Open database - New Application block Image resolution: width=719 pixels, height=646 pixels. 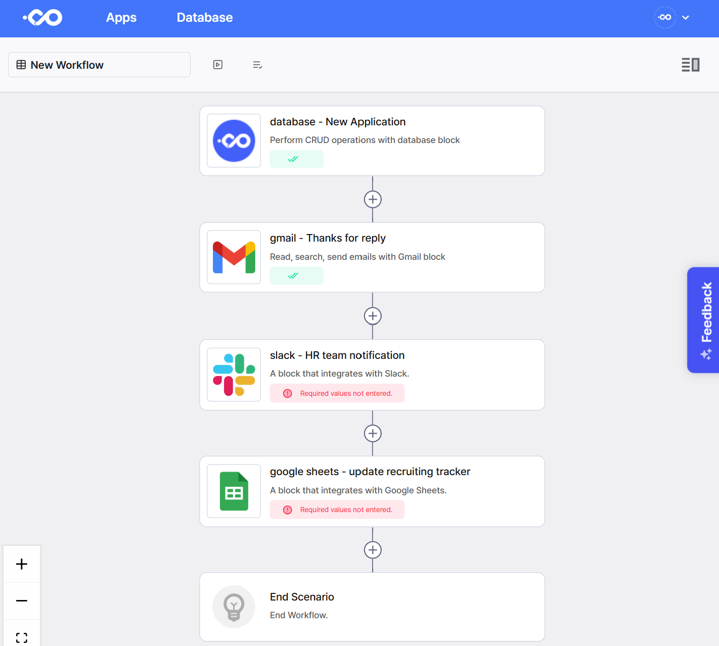pos(372,141)
